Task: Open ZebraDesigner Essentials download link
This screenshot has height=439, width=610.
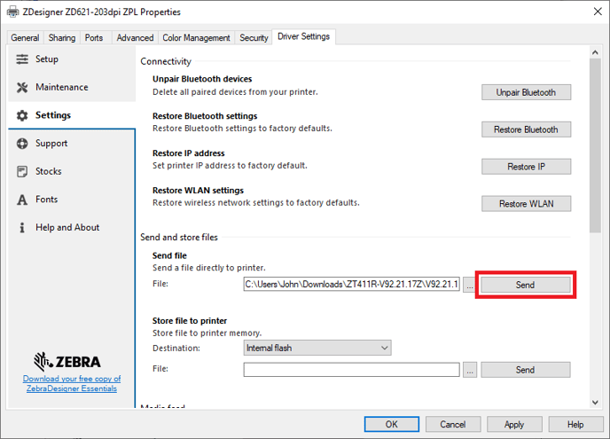Action: [x=72, y=383]
